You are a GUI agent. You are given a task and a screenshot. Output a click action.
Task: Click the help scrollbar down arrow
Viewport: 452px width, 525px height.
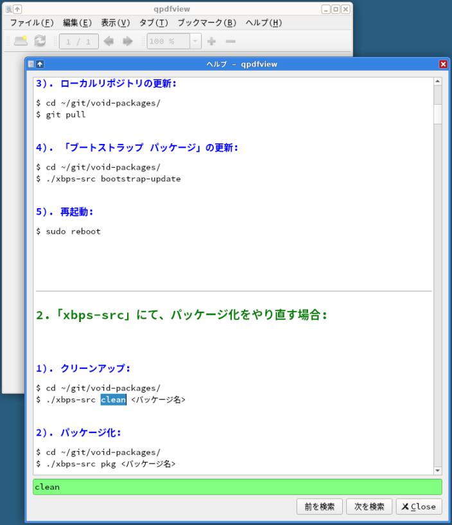coord(438,471)
